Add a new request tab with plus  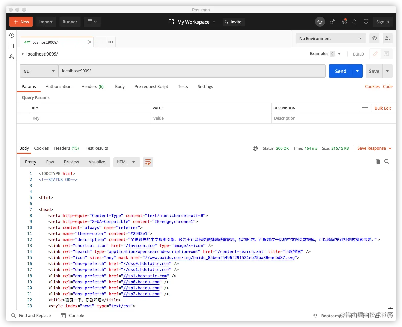click(101, 42)
